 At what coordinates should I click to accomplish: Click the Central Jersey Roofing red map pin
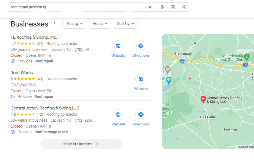point(203,99)
